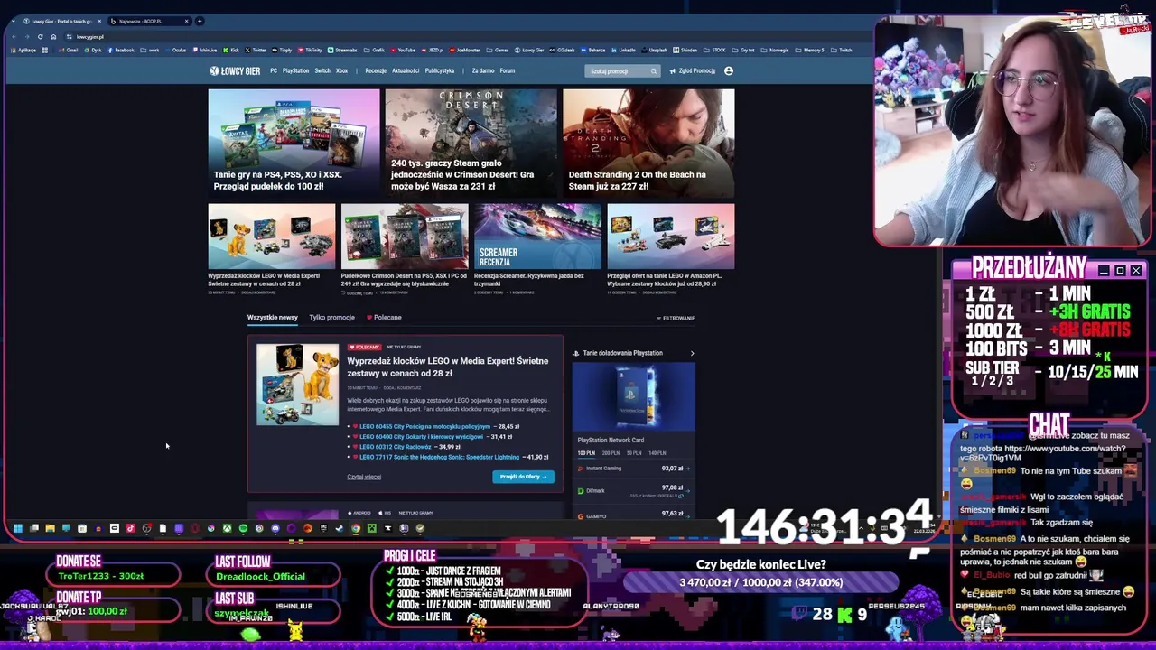The image size is (1156, 650).
Task: Select 140 PLN card value
Action: (657, 453)
